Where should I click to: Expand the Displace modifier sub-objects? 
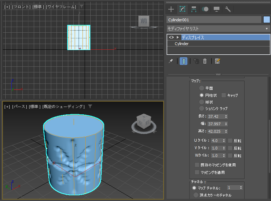point(177,37)
